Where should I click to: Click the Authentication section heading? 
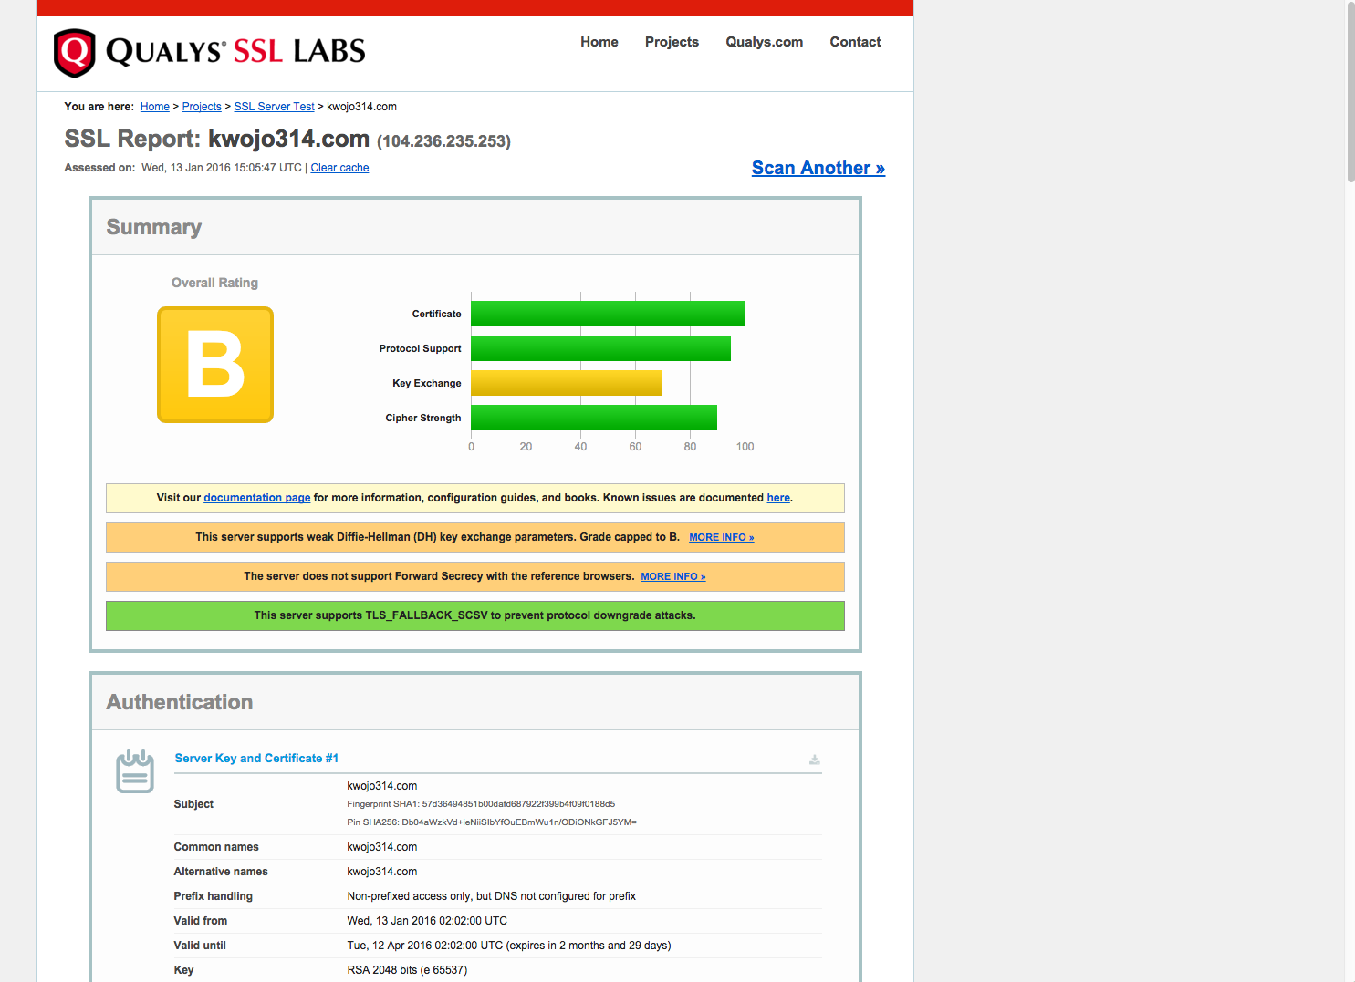(180, 702)
